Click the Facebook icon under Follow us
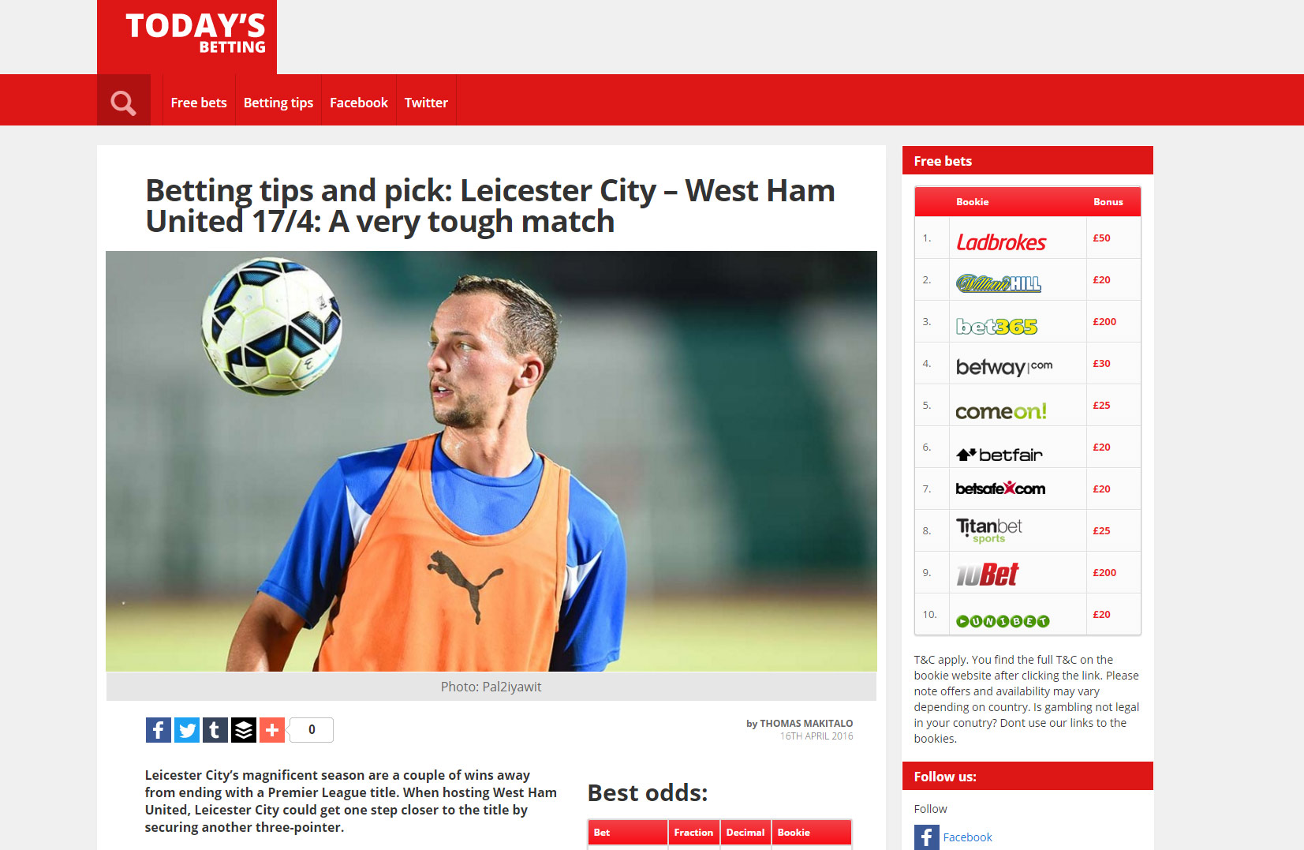1304x850 pixels. pos(927,837)
